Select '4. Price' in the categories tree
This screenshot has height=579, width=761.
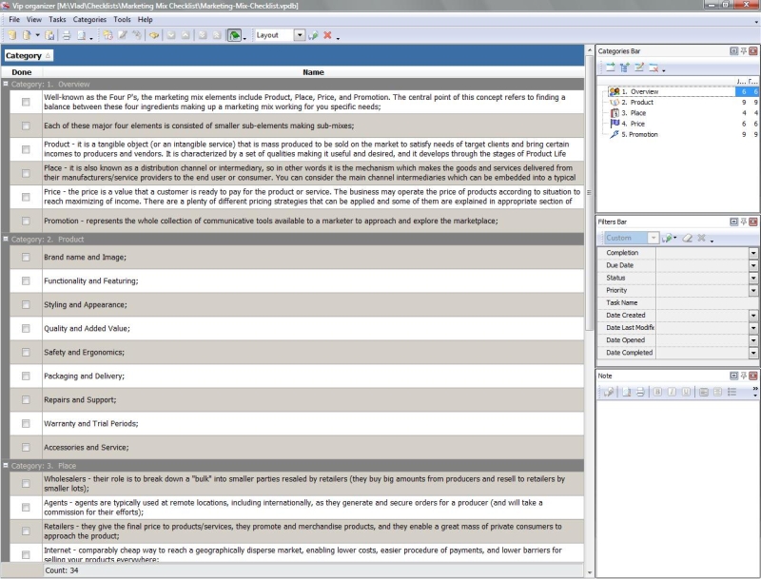(x=637, y=124)
